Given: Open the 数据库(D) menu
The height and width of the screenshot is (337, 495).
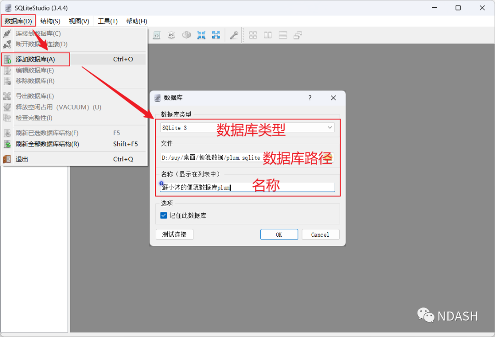Looking at the screenshot, I should tap(18, 21).
